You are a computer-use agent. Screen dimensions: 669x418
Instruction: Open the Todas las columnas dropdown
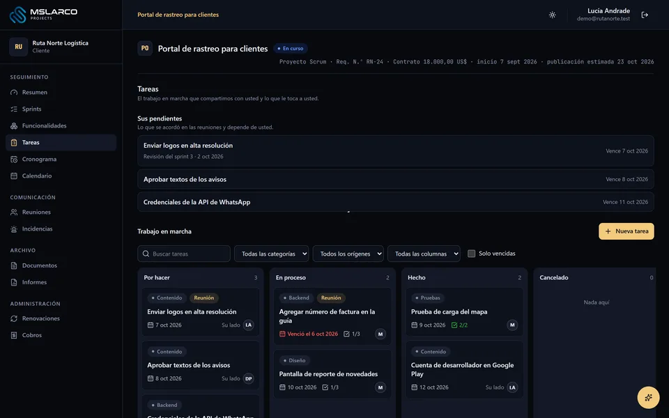(x=424, y=254)
